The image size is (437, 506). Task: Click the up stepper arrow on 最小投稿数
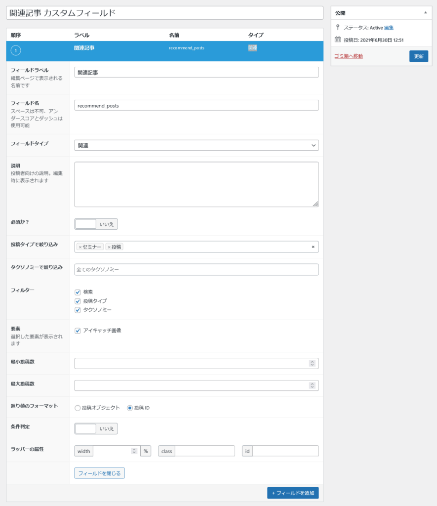(312, 361)
